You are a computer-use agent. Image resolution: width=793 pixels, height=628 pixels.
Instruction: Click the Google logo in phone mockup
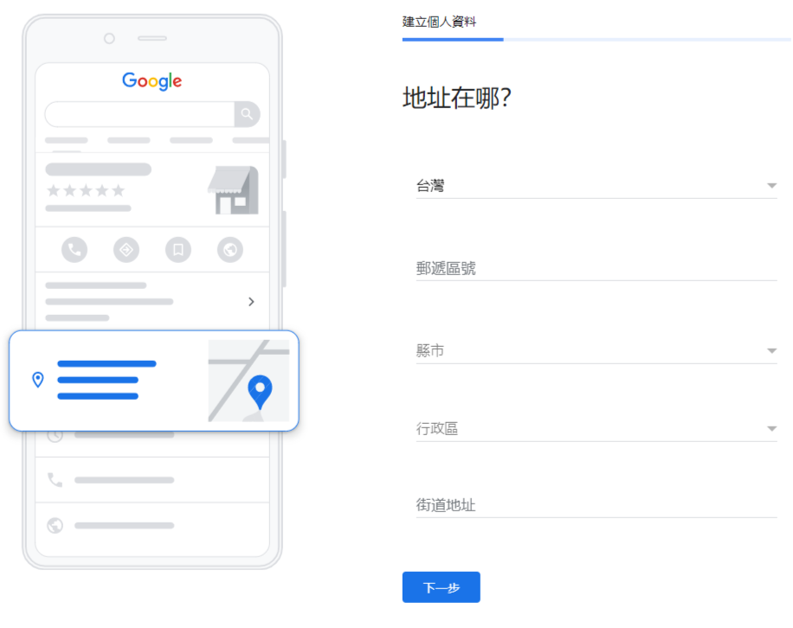point(152,80)
